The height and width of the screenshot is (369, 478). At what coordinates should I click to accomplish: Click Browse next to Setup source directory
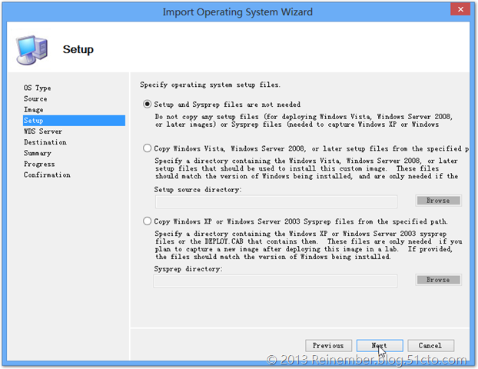pos(438,201)
